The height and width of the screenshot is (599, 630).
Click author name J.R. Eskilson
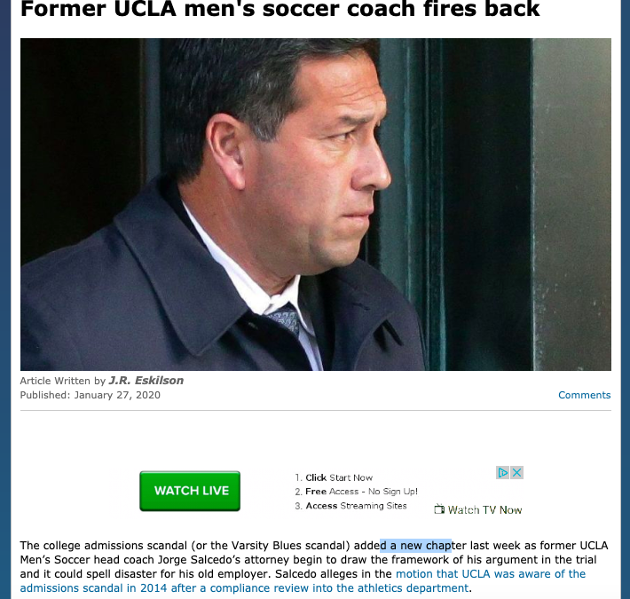pos(146,381)
